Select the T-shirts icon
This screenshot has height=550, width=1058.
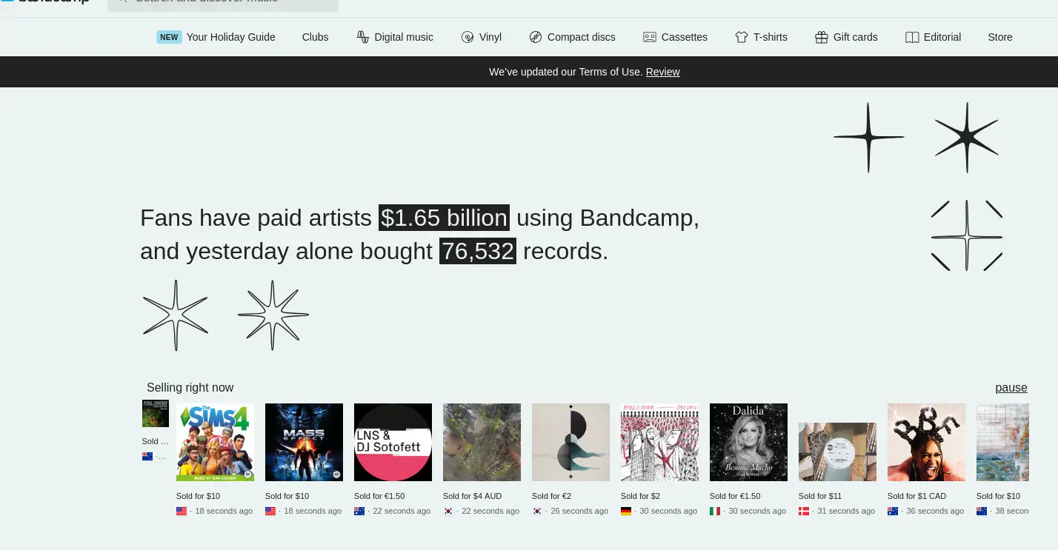(x=741, y=37)
